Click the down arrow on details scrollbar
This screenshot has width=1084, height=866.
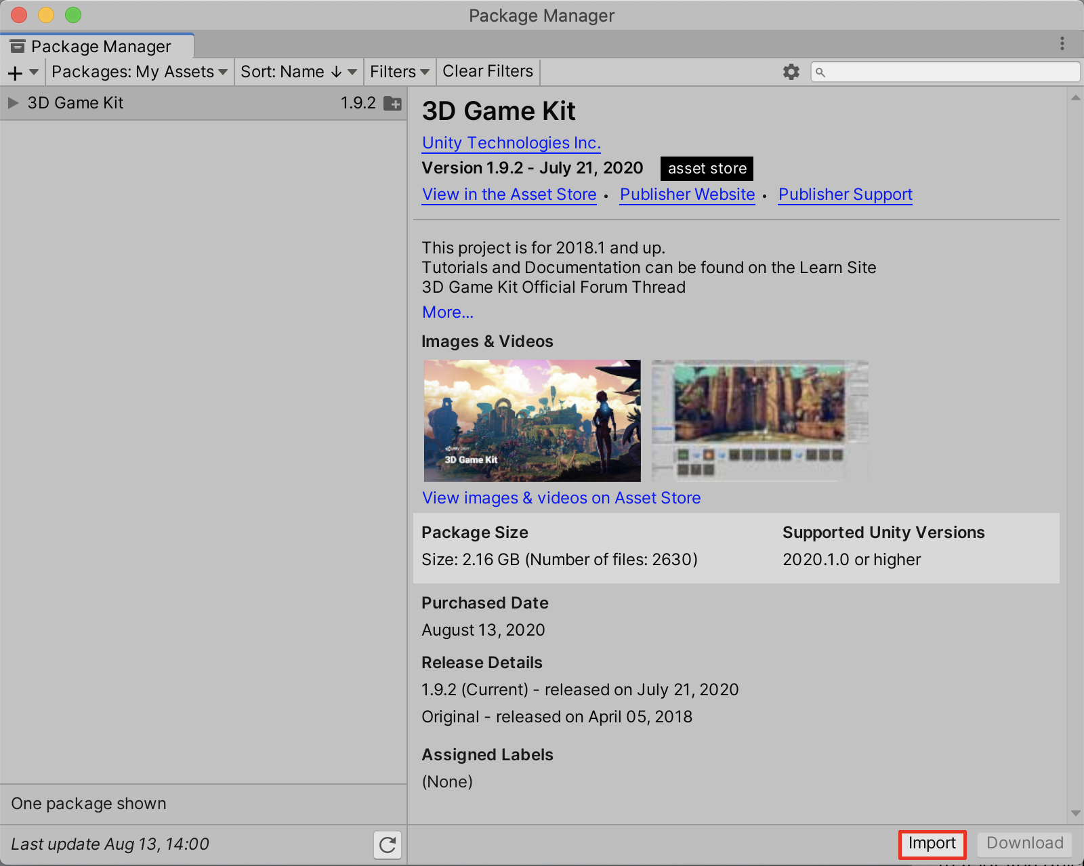tap(1075, 813)
